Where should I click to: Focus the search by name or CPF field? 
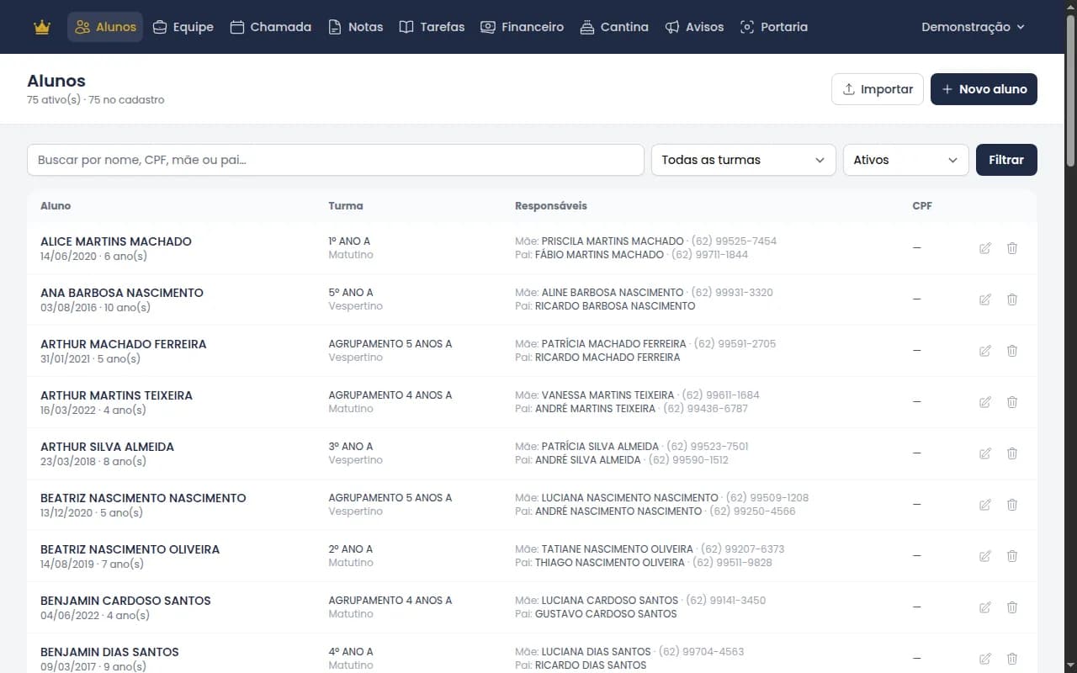coord(336,160)
